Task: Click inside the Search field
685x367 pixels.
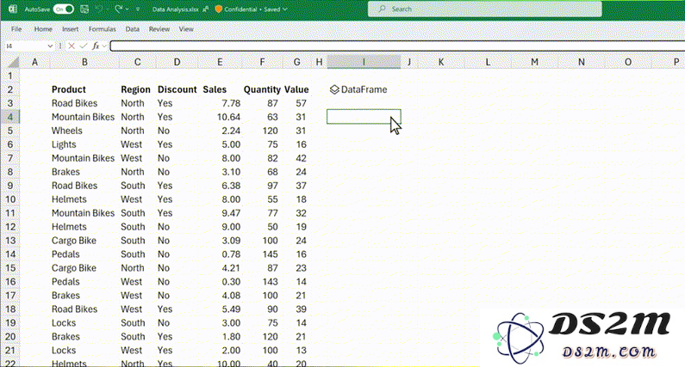Action: tap(484, 9)
